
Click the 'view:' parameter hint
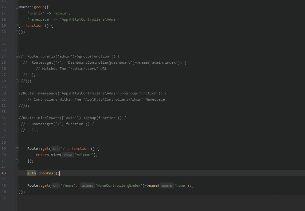(x=68, y=155)
